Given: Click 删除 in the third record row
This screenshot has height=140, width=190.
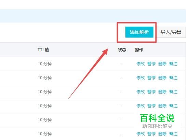Looking at the screenshot, I should 162,92.
